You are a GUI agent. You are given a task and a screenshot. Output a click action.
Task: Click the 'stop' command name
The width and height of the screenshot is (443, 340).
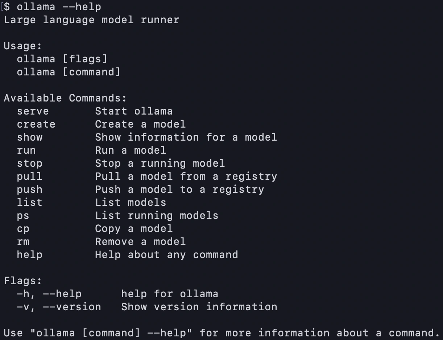click(x=29, y=163)
